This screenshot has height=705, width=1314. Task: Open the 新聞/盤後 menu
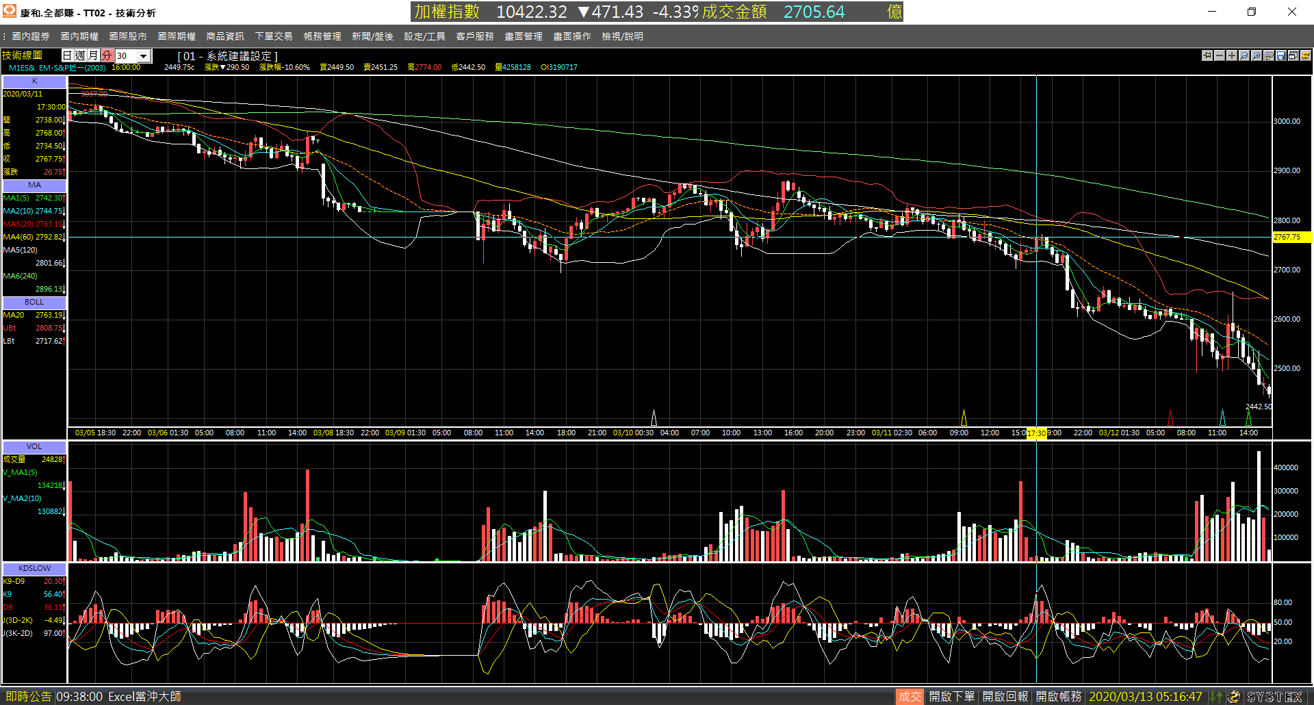pos(372,36)
